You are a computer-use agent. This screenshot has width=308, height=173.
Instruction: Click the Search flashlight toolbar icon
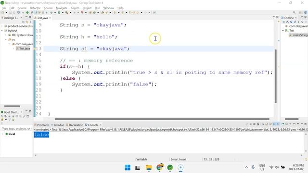[x=107, y=12]
